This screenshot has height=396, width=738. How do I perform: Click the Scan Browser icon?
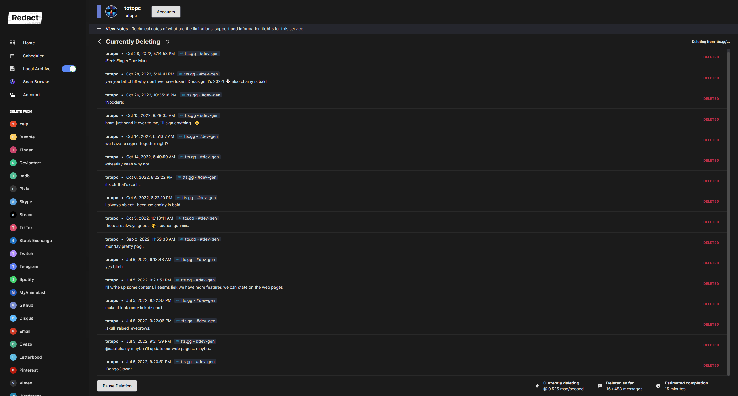[x=12, y=82]
